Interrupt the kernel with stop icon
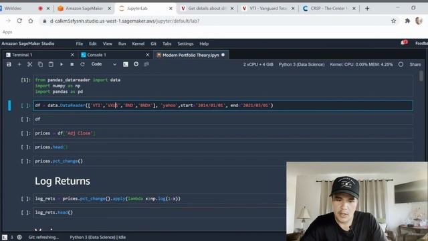 72,64
